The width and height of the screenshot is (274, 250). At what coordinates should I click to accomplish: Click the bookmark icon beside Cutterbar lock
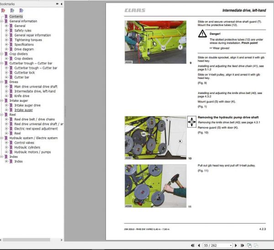11,73
